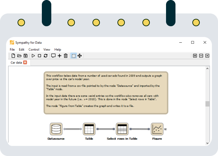The width and height of the screenshot is (218, 156).
Task: Maximize the Sympathy for Data window
Action: coord(193,42)
